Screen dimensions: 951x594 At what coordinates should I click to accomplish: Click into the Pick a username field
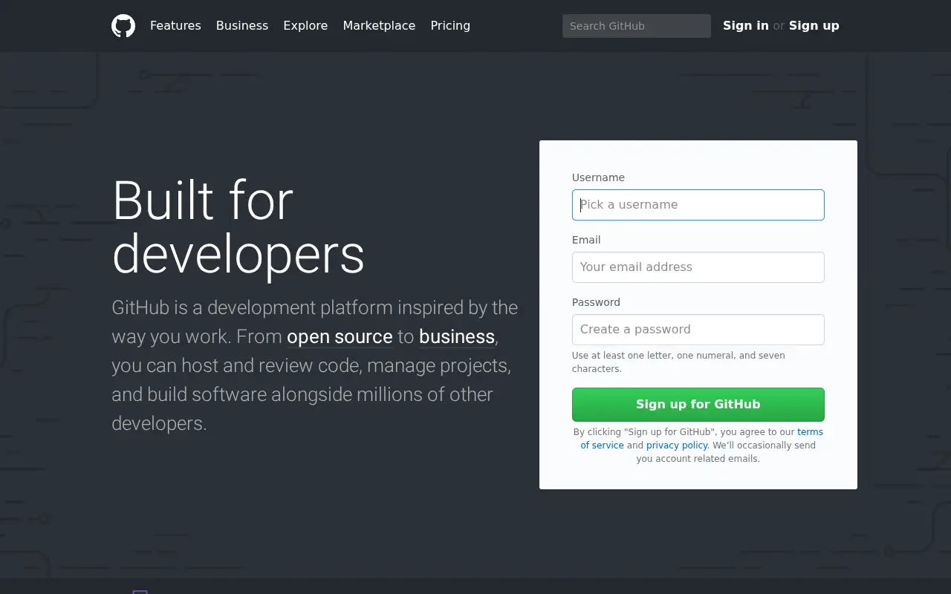point(698,205)
